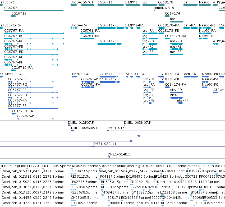This screenshot has width=225, height=207.
Task: Click the vsg gene label
Action: (x=145, y=2)
